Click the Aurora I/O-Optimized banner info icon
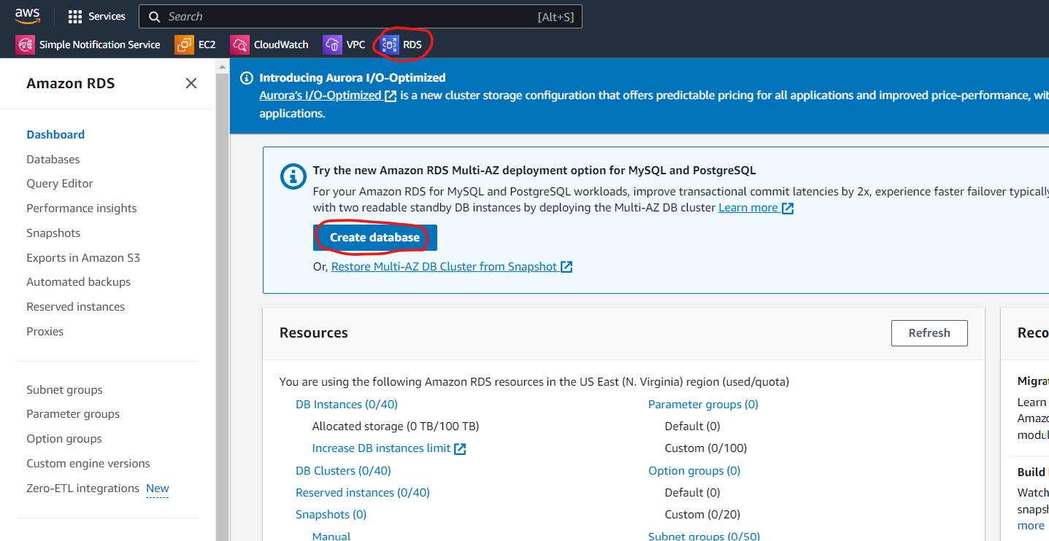This screenshot has width=1049, height=541. [x=246, y=78]
